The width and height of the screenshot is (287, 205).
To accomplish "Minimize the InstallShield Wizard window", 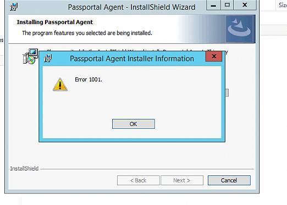I will [213, 5].
